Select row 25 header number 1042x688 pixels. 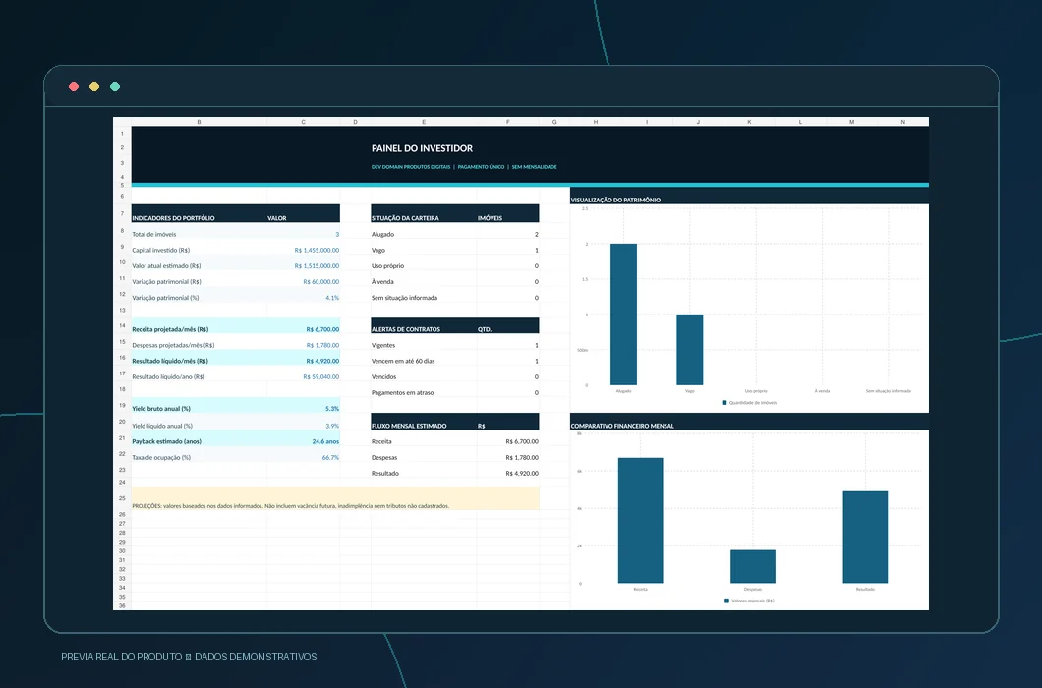point(122,498)
